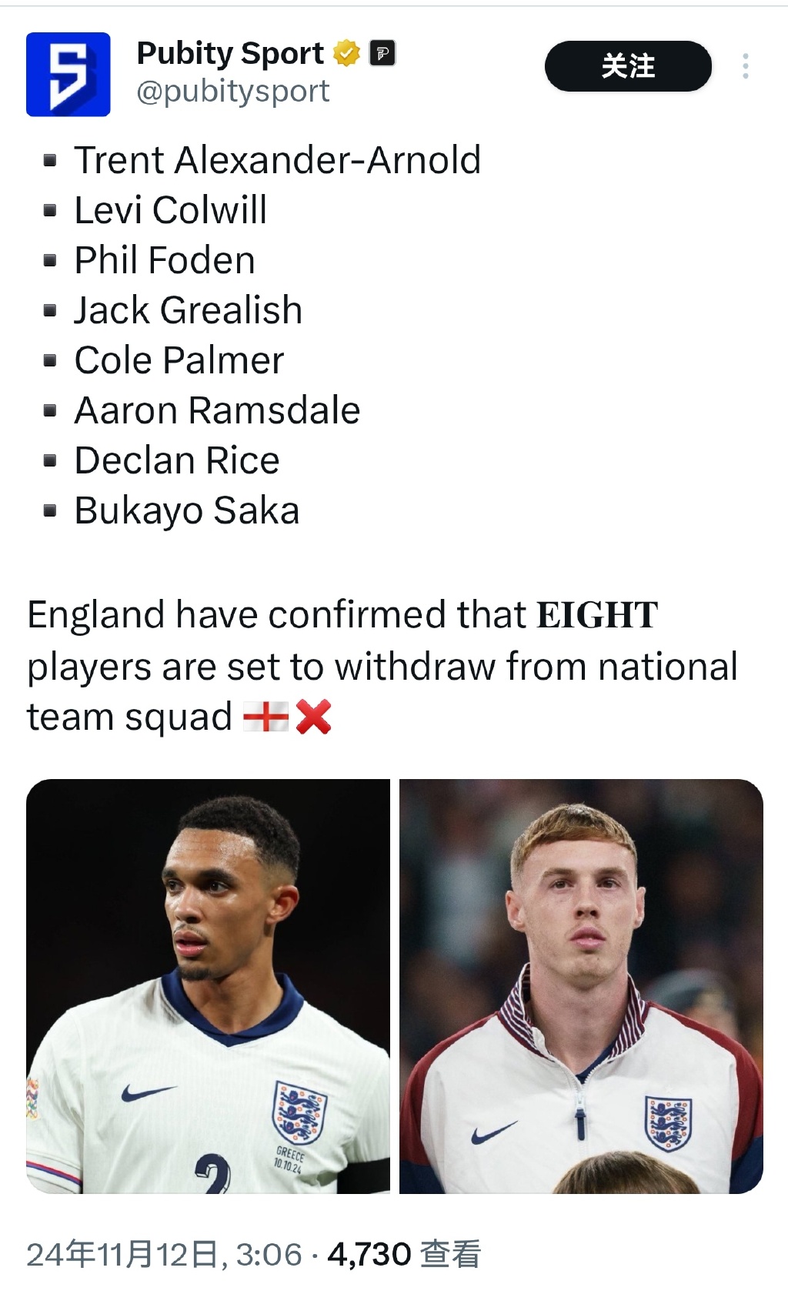
Task: Click the Pubity Sport display name
Action: point(230,53)
